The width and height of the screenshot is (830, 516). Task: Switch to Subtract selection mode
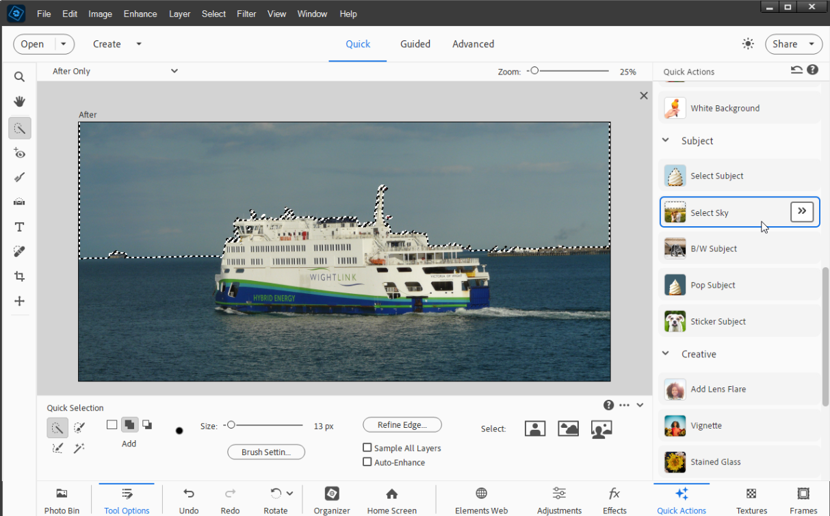click(x=146, y=424)
